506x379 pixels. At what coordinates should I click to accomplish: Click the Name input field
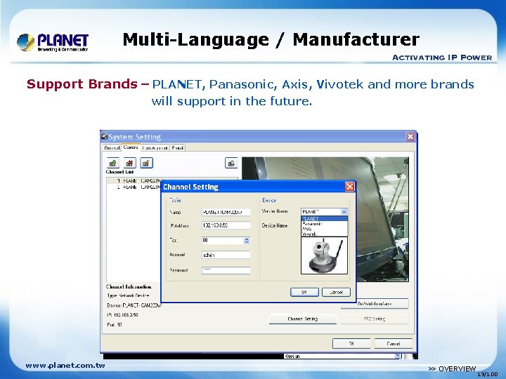(226, 212)
